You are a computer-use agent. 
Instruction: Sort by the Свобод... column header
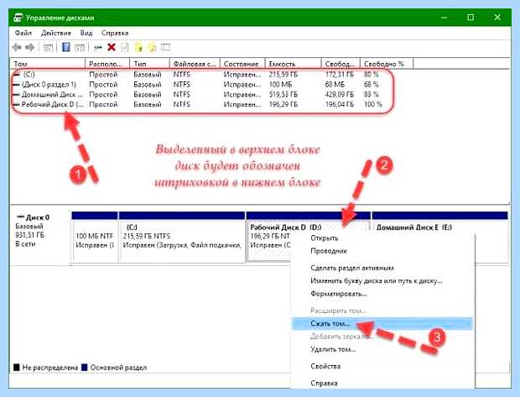point(341,64)
